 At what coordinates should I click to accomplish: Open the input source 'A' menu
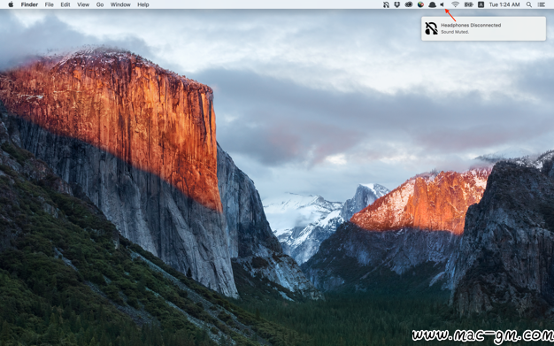tap(481, 4)
